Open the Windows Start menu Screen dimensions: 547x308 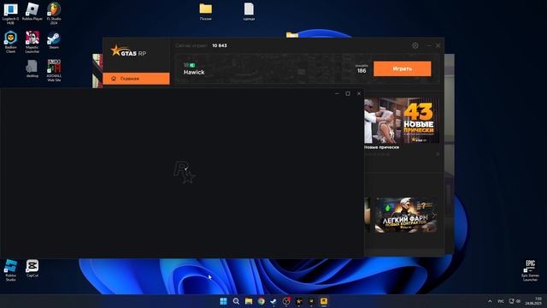224,301
